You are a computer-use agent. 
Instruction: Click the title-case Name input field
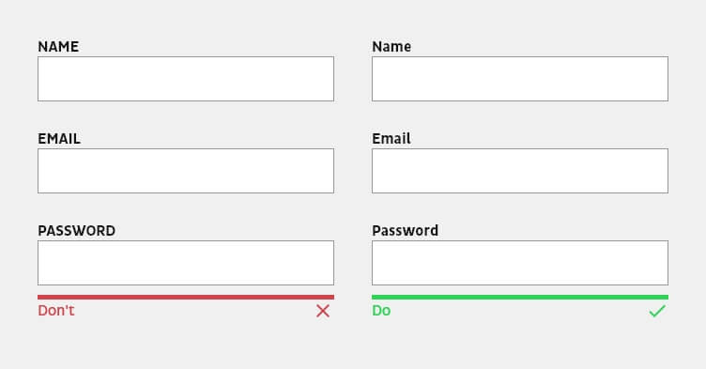[x=520, y=79]
